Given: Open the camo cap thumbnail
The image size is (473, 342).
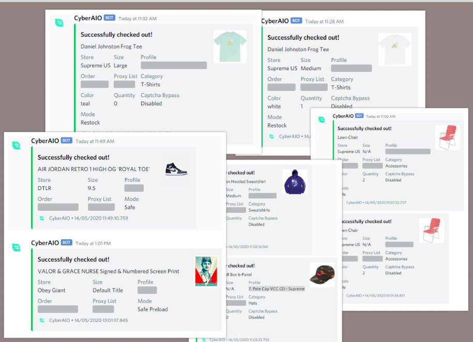Looking at the screenshot, I should point(322,274).
